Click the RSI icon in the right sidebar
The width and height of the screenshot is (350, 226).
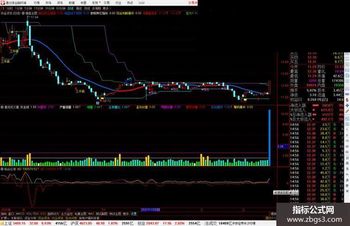point(347,94)
